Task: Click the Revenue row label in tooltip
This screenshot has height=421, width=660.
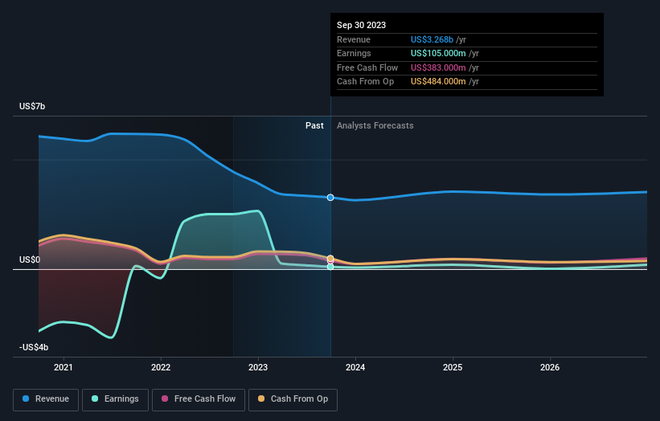Action: 354,39
